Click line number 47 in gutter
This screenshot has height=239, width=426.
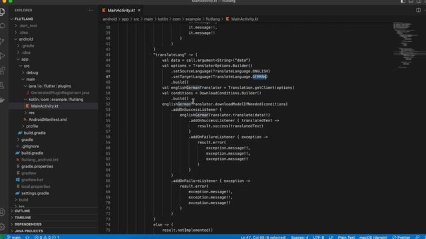tap(108, 77)
